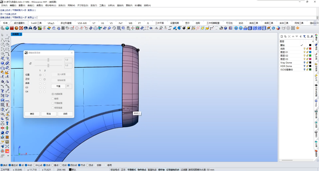Image resolution: width=319 pixels, height=171 pixels.
Task: Open the material library folder side tab
Action: coord(316,67)
